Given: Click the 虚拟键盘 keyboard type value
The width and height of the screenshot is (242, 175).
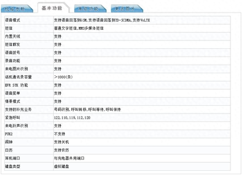Looking at the screenshot, I should (61, 167).
